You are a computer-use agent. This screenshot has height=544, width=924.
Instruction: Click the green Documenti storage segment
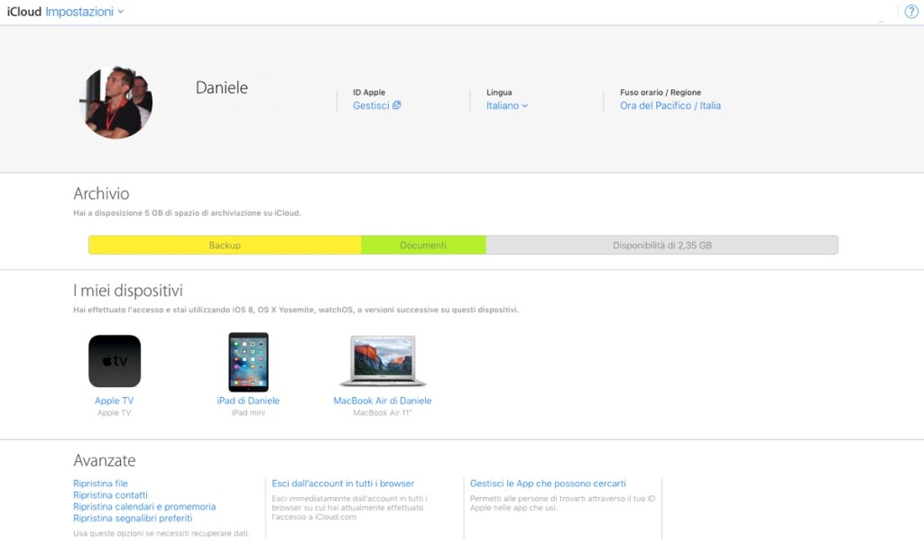pyautogui.click(x=423, y=245)
